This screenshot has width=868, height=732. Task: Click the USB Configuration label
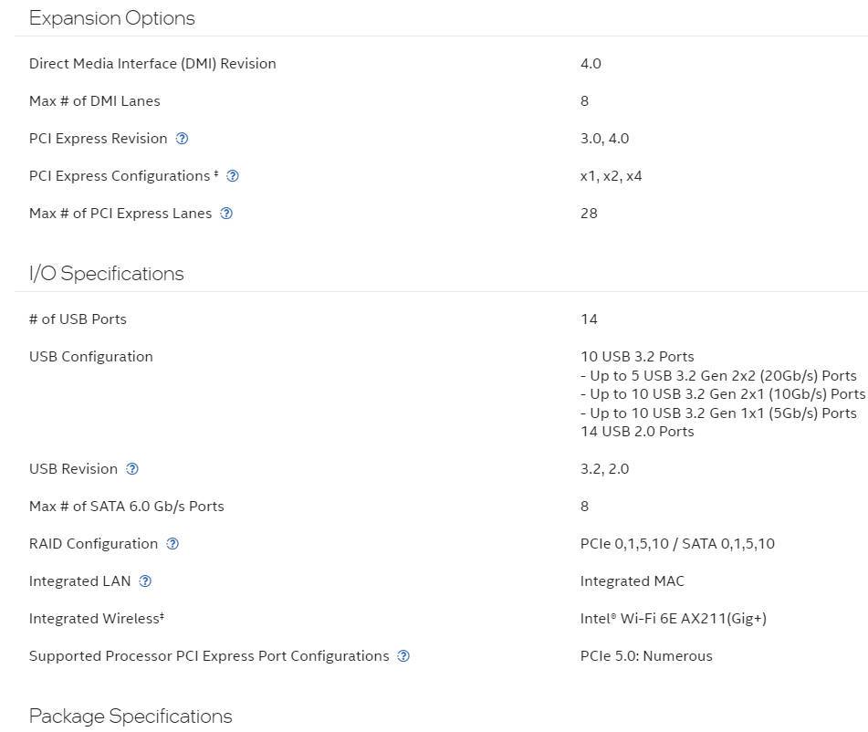[90, 356]
